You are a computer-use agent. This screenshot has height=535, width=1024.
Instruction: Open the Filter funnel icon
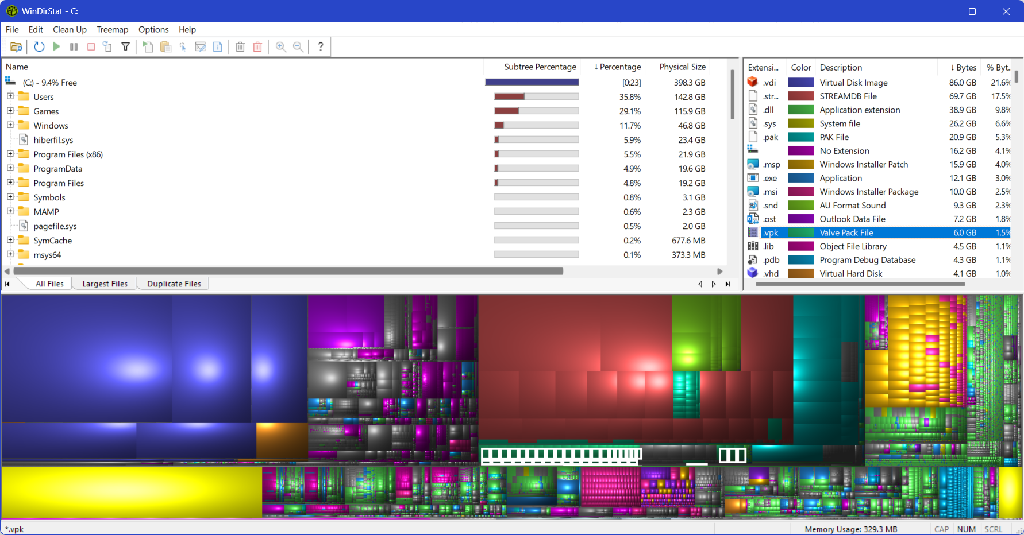click(x=125, y=47)
